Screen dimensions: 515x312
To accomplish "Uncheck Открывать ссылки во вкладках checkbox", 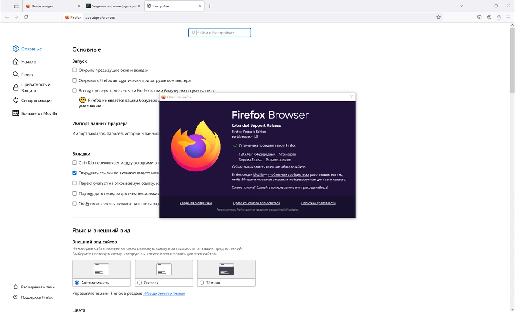I will 75,173.
